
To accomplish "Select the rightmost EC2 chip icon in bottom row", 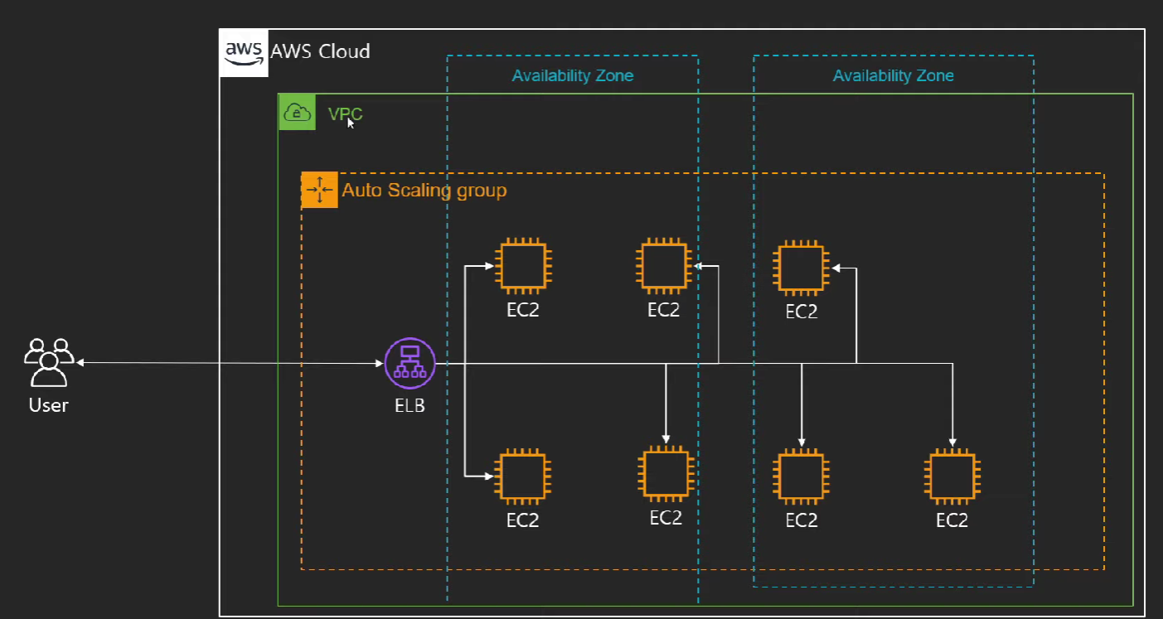I will (952, 476).
